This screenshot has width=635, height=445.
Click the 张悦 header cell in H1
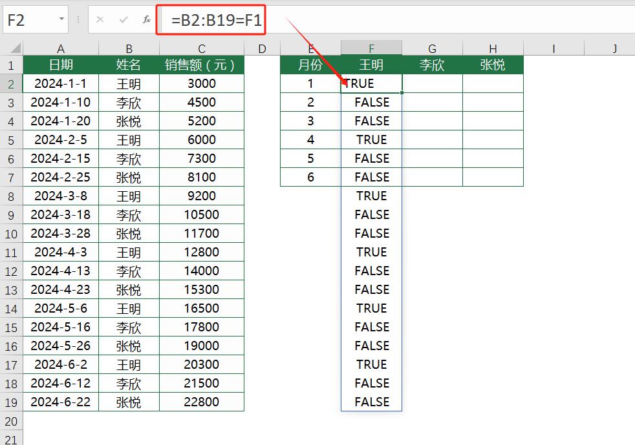tap(493, 65)
